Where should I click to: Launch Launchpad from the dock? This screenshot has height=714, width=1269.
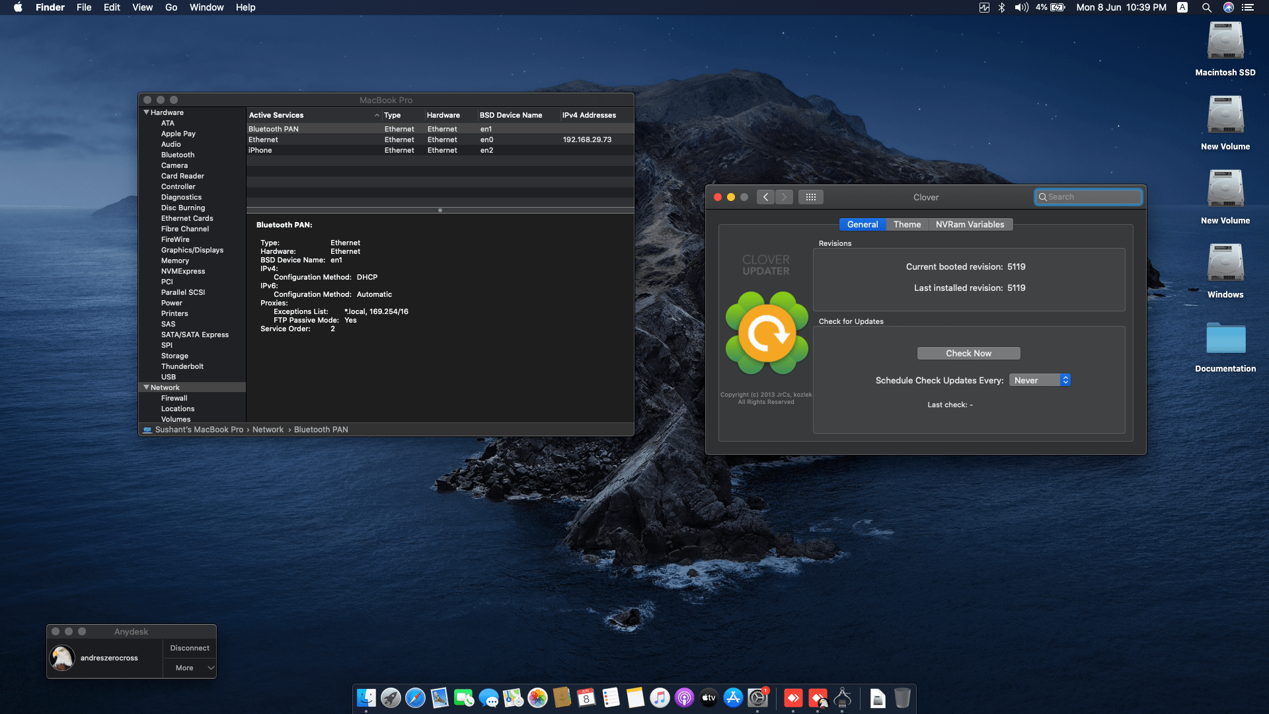click(391, 698)
